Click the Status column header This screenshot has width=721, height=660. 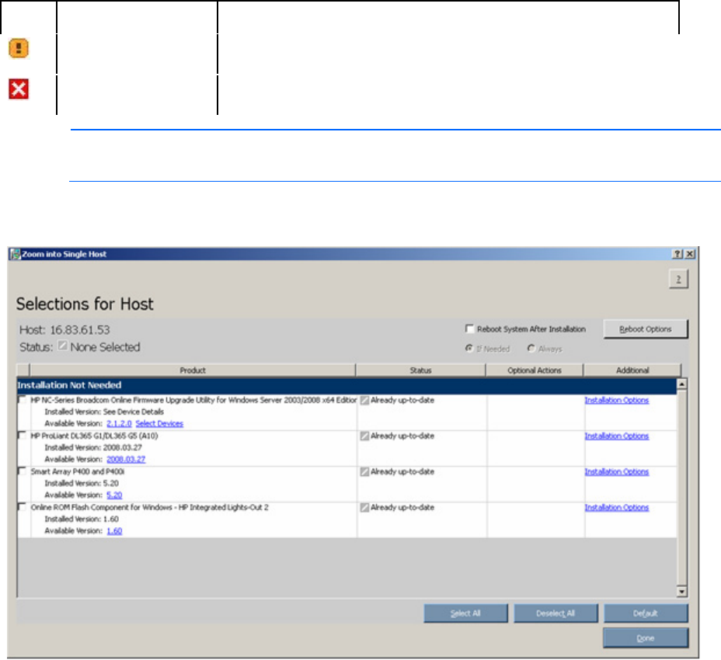(x=420, y=370)
